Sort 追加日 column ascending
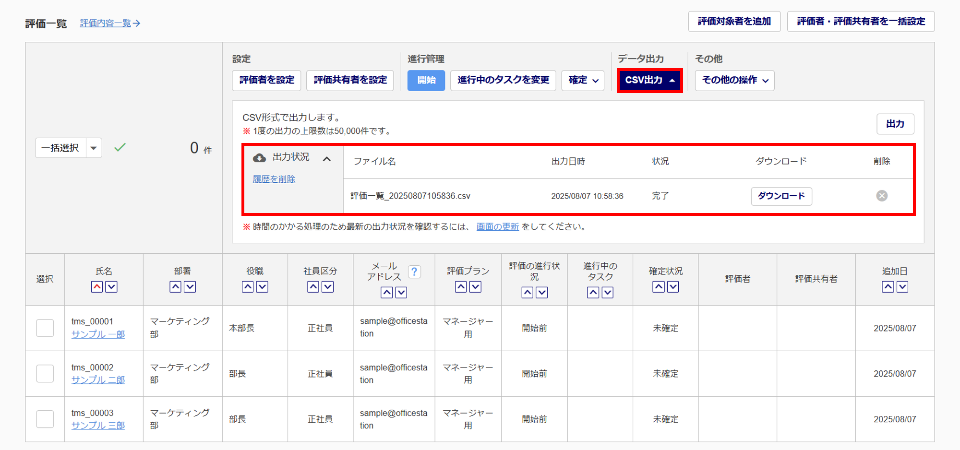The width and height of the screenshot is (960, 450). click(888, 287)
